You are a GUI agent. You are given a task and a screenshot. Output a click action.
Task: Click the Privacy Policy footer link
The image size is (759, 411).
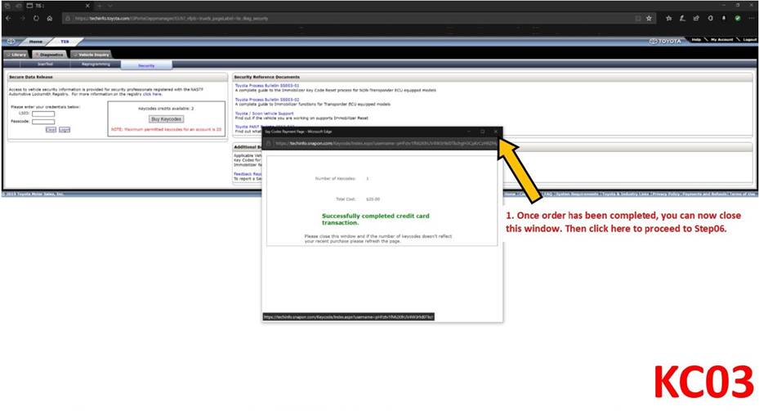coord(666,194)
